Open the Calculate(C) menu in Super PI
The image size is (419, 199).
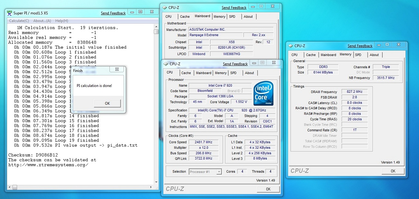pyautogui.click(x=19, y=21)
